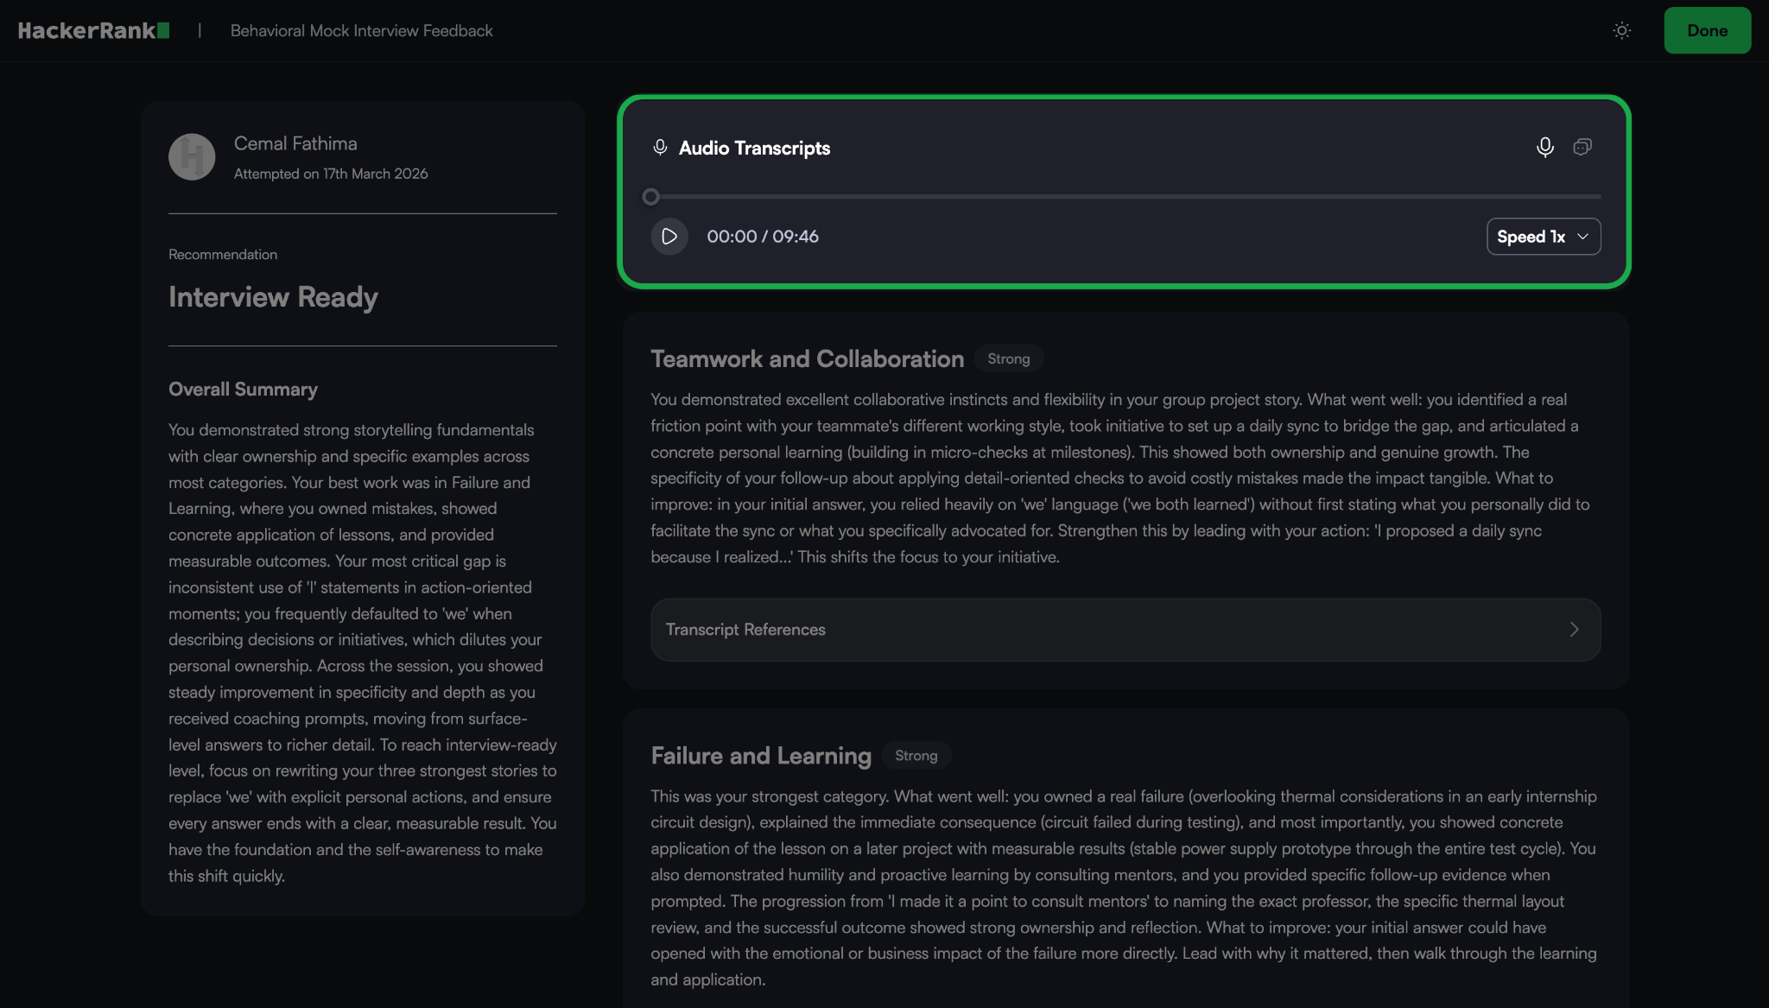The height and width of the screenshot is (1008, 1769).
Task: Click Cemal Fathima's profile avatar
Action: click(x=192, y=157)
